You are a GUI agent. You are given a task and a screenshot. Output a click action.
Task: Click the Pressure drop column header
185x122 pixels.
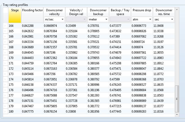(142, 12)
